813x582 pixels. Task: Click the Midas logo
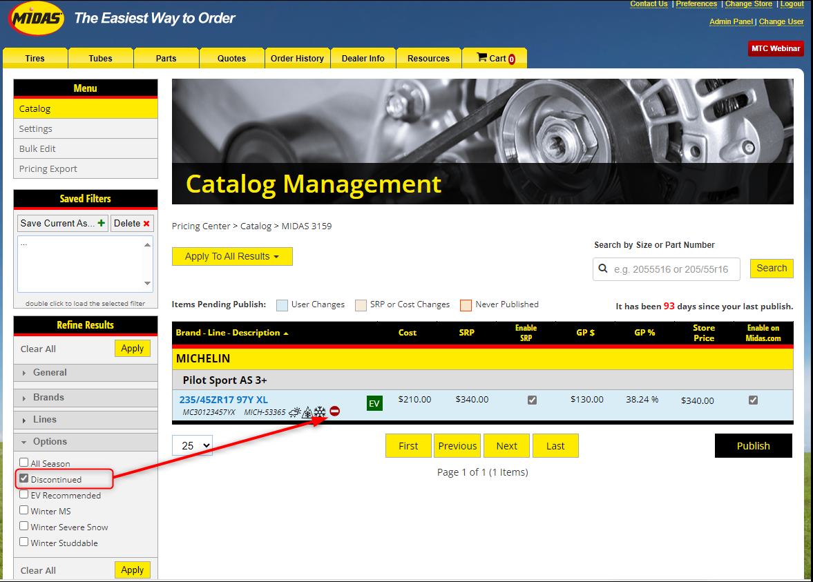pyautogui.click(x=37, y=19)
